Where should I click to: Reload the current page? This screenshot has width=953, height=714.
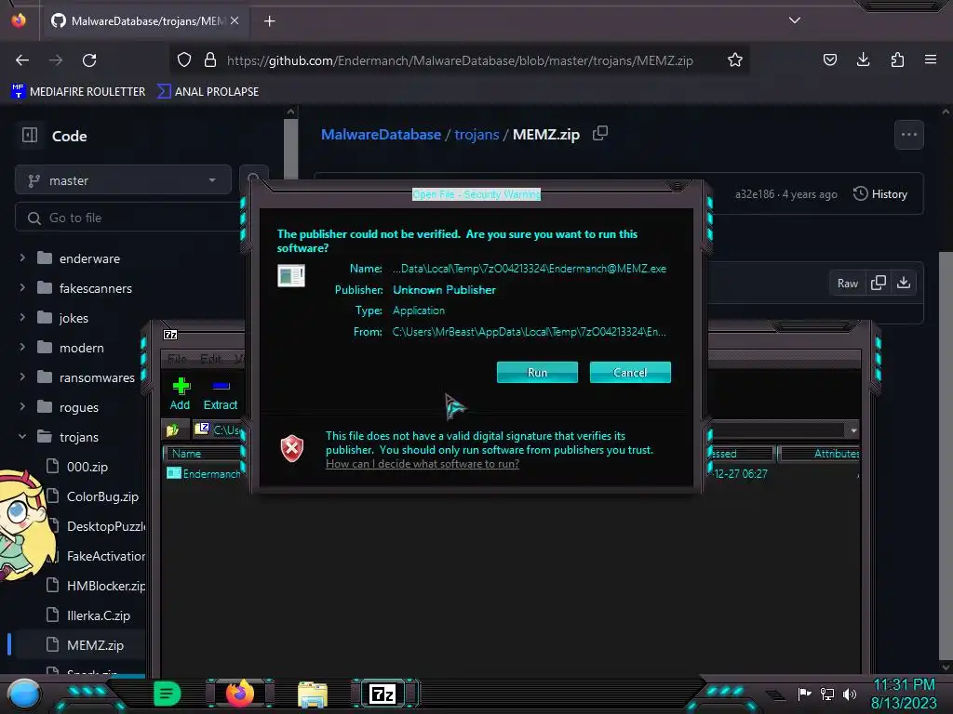pyautogui.click(x=89, y=60)
